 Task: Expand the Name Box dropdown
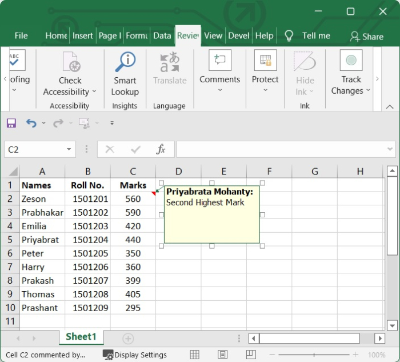pos(69,149)
